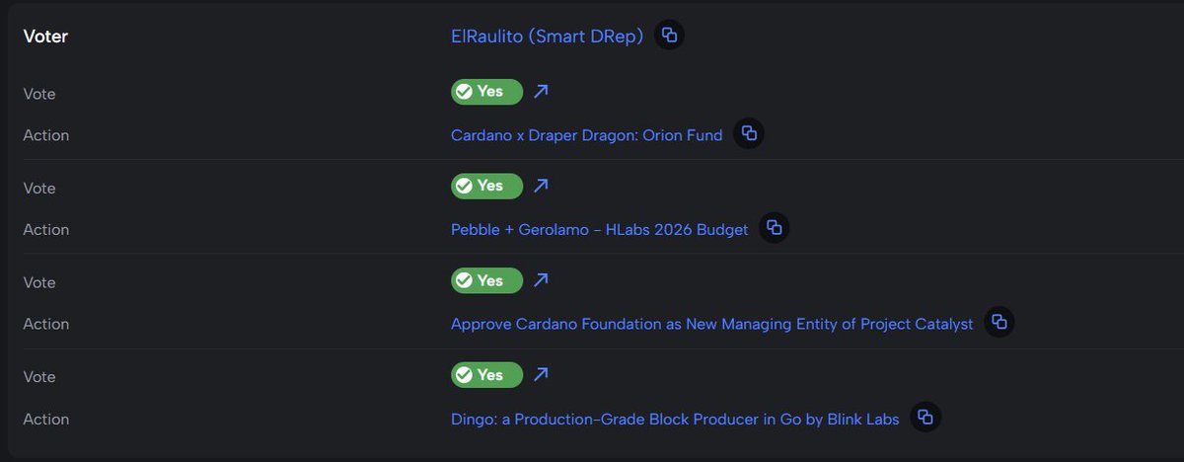Open the ElRaulito (Smart DRep) voter profile
The height and width of the screenshot is (462, 1184).
coord(547,37)
